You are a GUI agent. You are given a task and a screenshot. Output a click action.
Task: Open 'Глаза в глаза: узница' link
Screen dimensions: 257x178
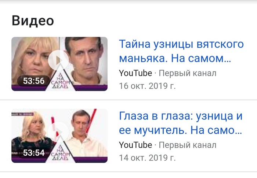click(x=181, y=123)
